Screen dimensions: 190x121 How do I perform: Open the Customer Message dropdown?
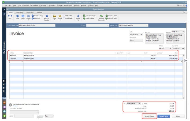click(37, 112)
